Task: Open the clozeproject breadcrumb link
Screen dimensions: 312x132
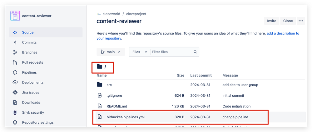Action: [x=136, y=14]
